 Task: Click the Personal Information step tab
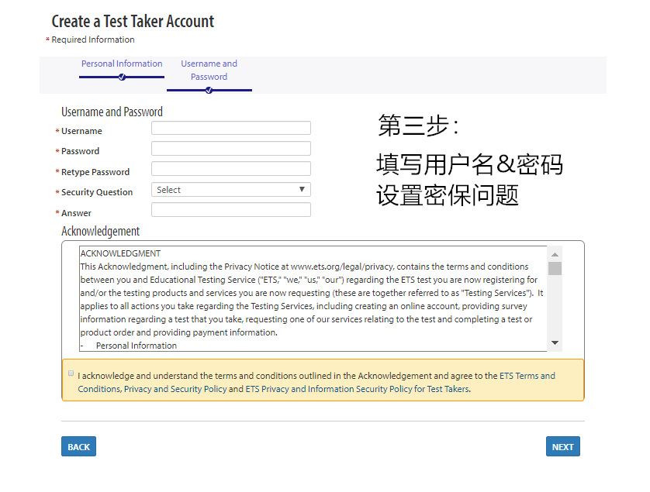[122, 64]
